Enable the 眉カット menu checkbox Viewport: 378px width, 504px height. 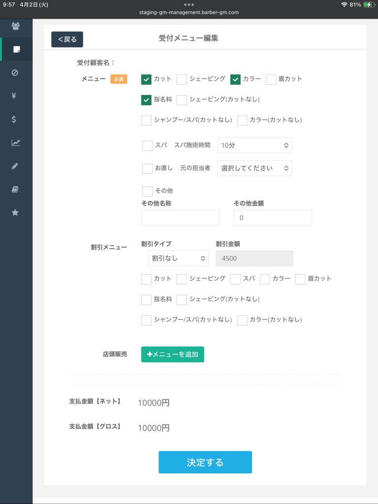click(271, 79)
